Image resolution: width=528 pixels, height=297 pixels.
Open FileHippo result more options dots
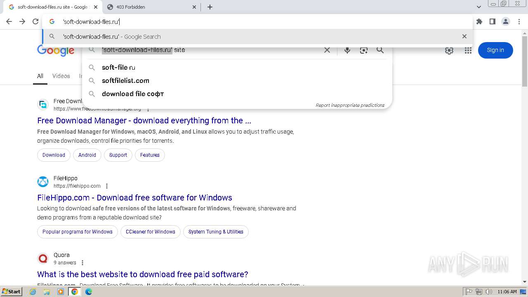point(107,186)
